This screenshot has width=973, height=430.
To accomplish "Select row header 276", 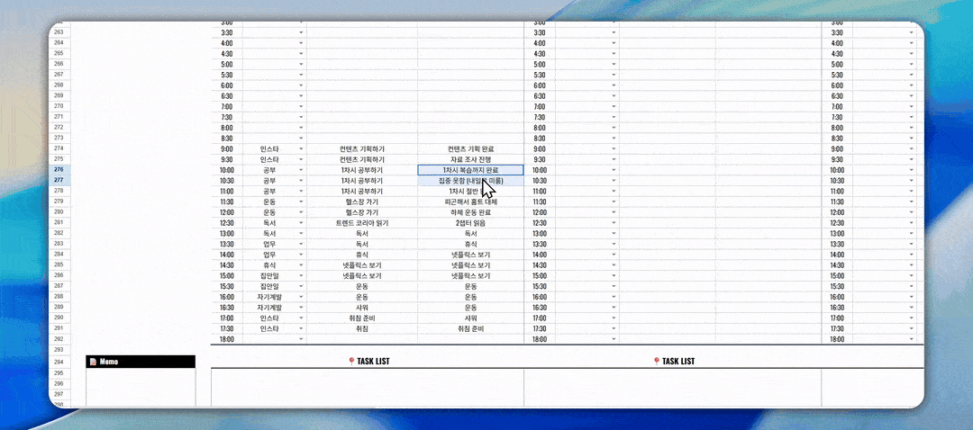I will (59, 169).
